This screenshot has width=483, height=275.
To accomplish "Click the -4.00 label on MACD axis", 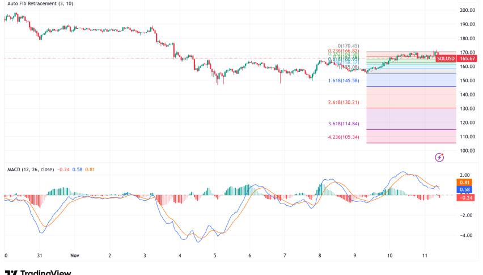I will (467, 235).
